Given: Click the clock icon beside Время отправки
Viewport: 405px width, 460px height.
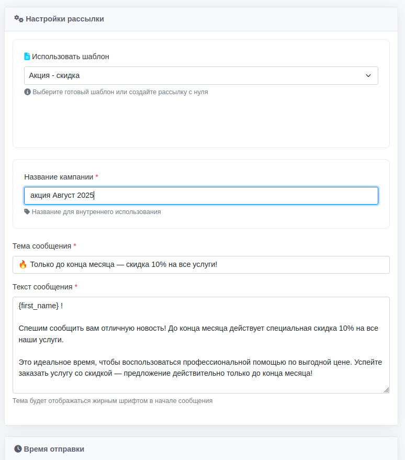Looking at the screenshot, I should [18, 449].
